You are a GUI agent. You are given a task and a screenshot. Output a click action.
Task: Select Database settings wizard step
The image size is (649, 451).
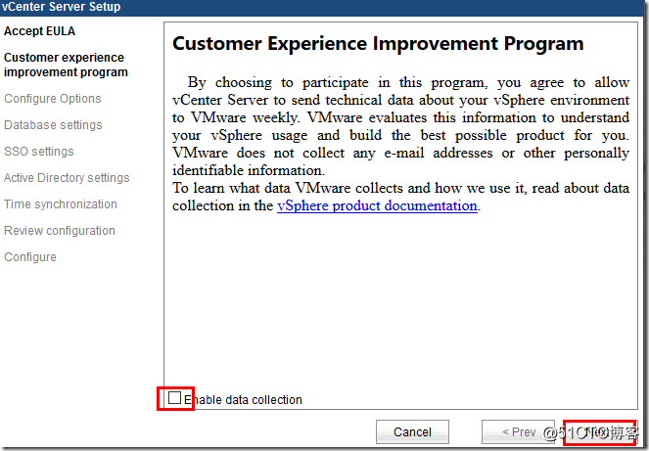tap(53, 125)
